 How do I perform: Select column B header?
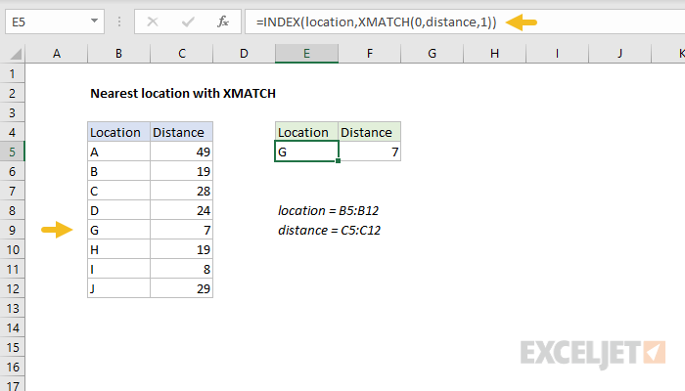(118, 54)
